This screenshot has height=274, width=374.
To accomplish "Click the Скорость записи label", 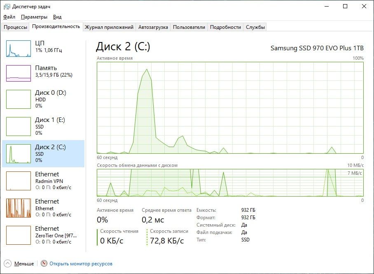I will coord(169,231).
